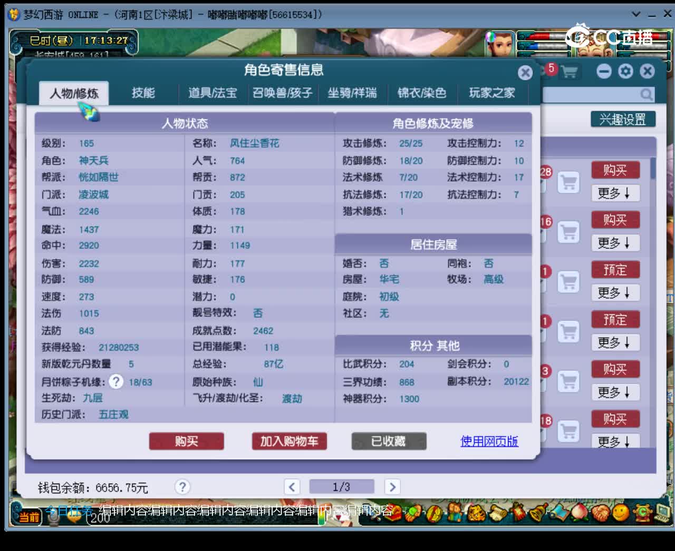Image resolution: width=675 pixels, height=551 pixels.
Task: Open 兴趣设置 button
Action: point(623,120)
